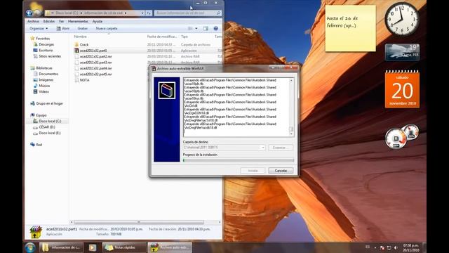Open Documentos library
The width and height of the screenshot is (449, 253).
(x=48, y=74)
